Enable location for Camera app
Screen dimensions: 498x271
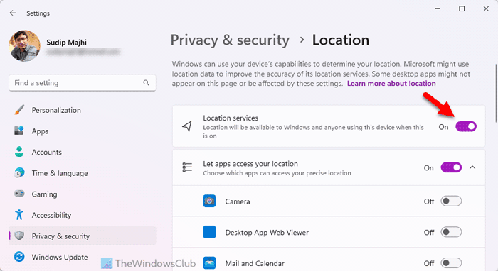pyautogui.click(x=451, y=201)
